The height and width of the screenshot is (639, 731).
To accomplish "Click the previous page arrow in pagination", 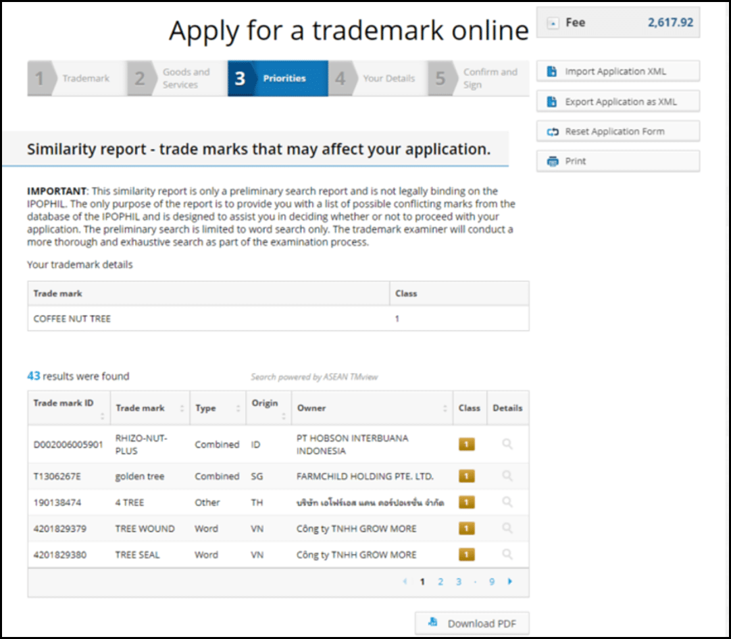I will pyautogui.click(x=405, y=581).
